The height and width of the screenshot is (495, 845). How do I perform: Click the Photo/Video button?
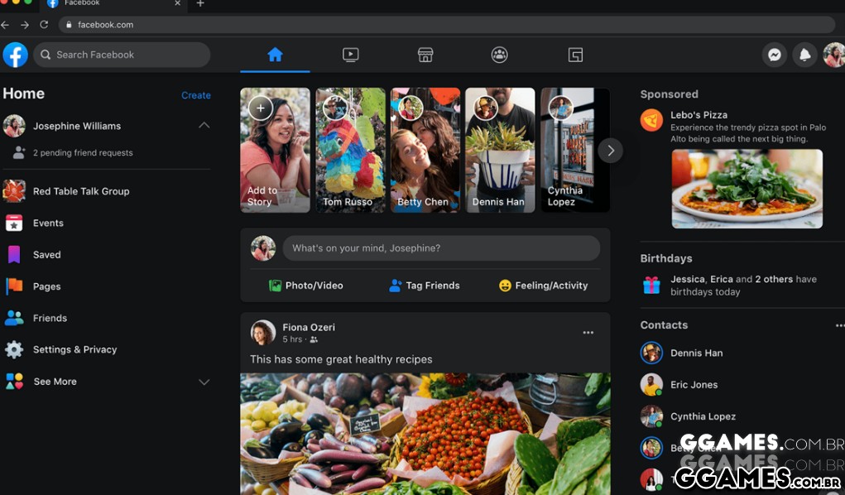305,286
